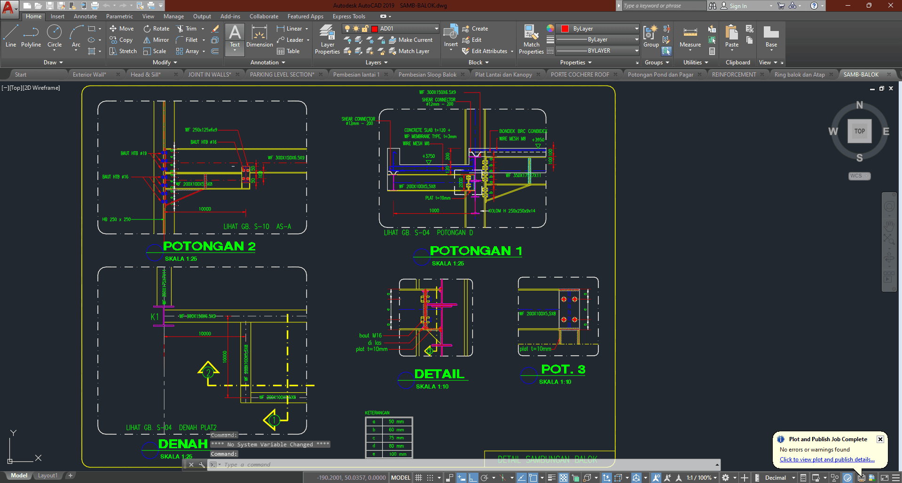This screenshot has width=902, height=483.
Task: Switch to the REINFORCEMENT drawing tab
Action: point(734,75)
